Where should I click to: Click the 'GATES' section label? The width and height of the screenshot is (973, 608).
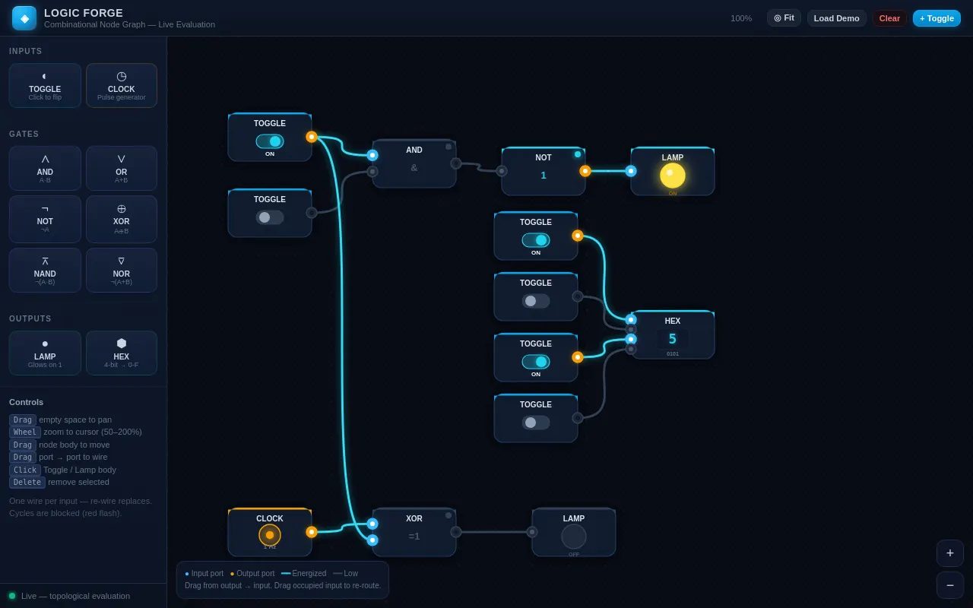pos(24,135)
